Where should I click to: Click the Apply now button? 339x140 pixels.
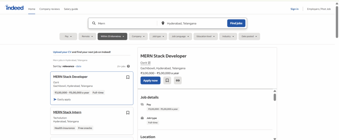pyautogui.click(x=150, y=80)
